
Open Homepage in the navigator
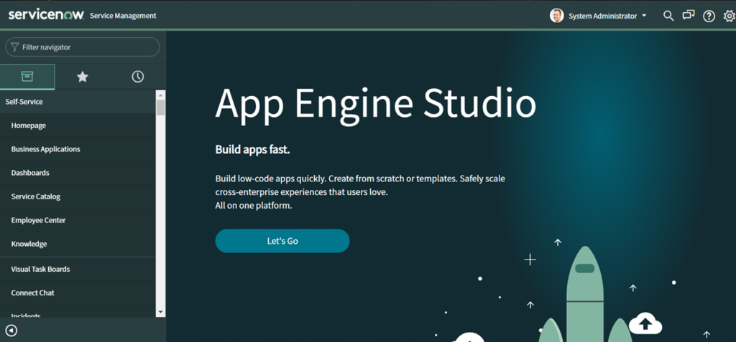tap(29, 125)
